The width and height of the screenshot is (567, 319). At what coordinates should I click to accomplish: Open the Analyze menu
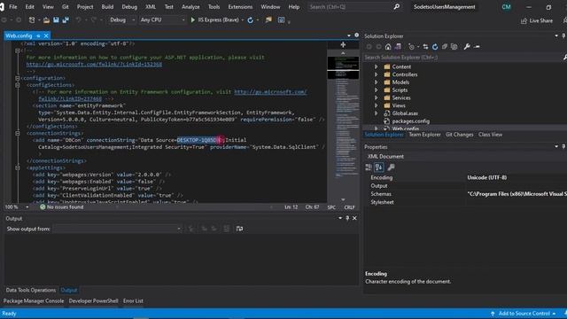(x=190, y=6)
